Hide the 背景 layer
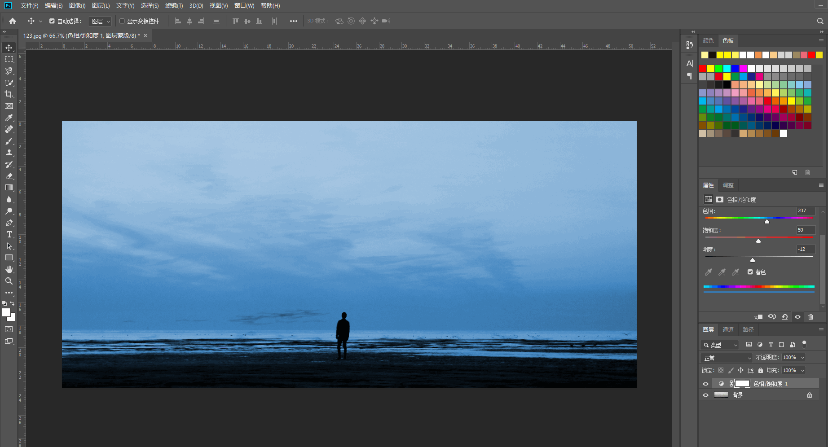 coord(705,395)
